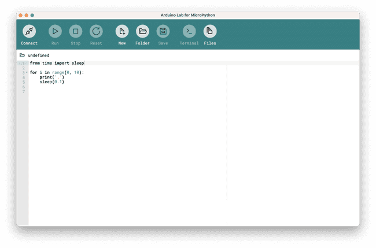Click the sleep(0.1) code line

click(x=51, y=82)
